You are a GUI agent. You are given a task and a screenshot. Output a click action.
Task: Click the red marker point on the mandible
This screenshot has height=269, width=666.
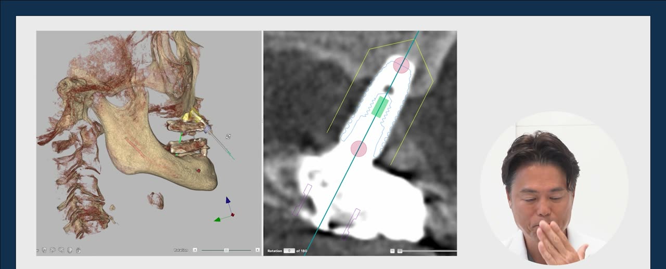pos(198,170)
